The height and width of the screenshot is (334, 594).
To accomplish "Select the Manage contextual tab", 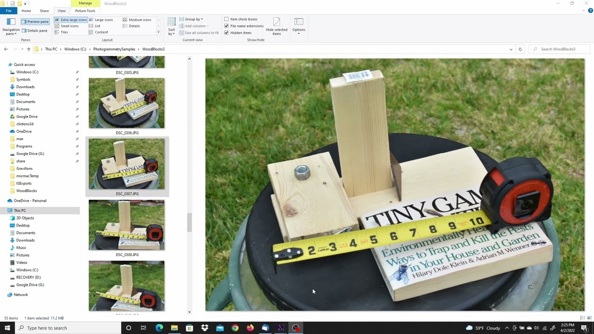I will 85,3.
